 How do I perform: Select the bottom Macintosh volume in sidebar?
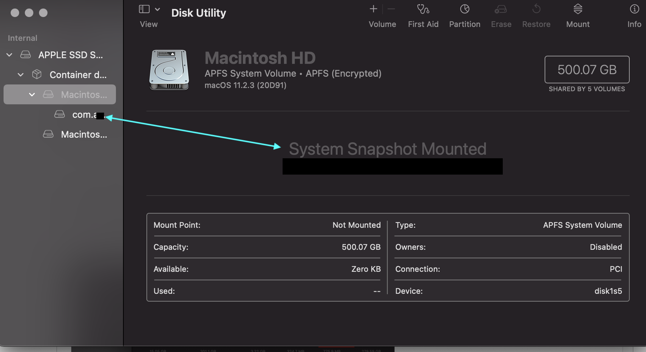(x=84, y=134)
